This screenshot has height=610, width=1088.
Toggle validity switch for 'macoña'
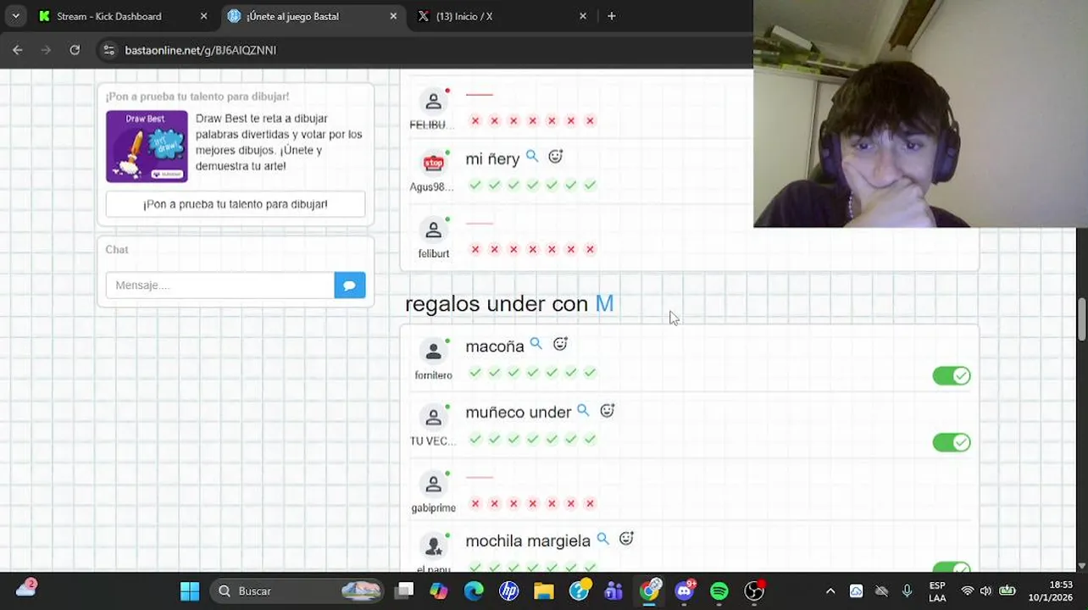[x=952, y=376]
